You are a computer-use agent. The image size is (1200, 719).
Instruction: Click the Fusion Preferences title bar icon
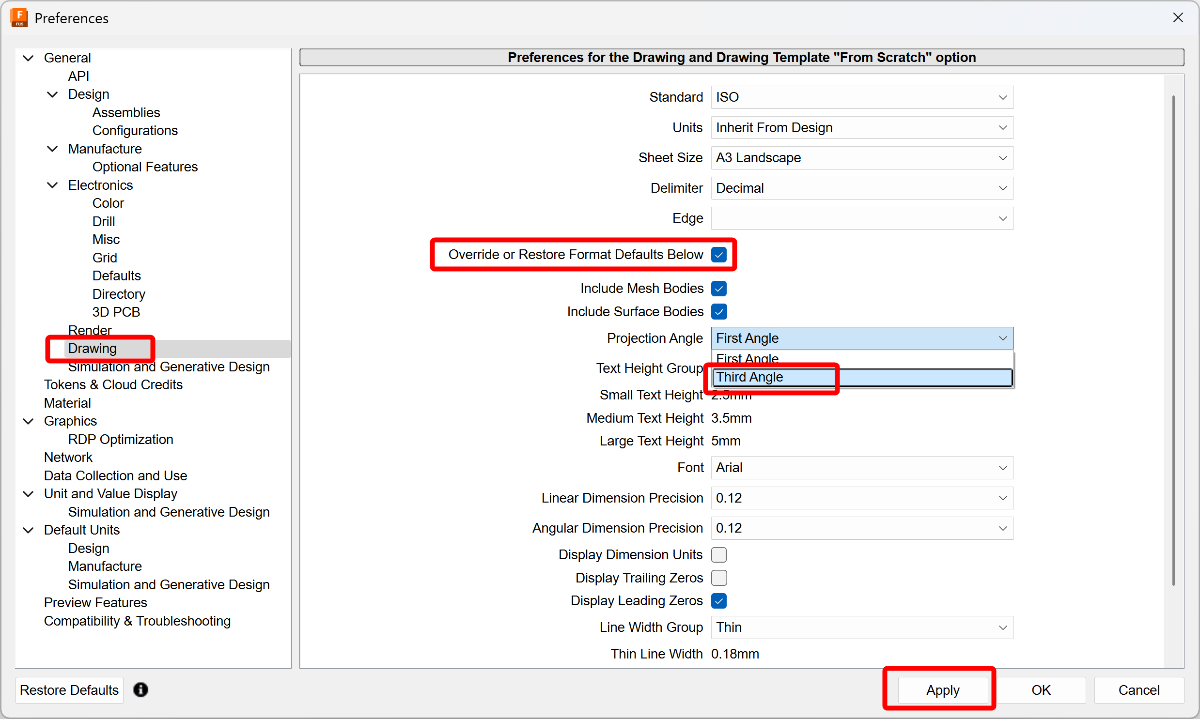(18, 17)
